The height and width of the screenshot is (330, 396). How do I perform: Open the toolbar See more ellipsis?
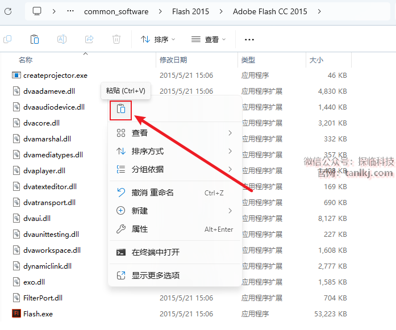249,40
